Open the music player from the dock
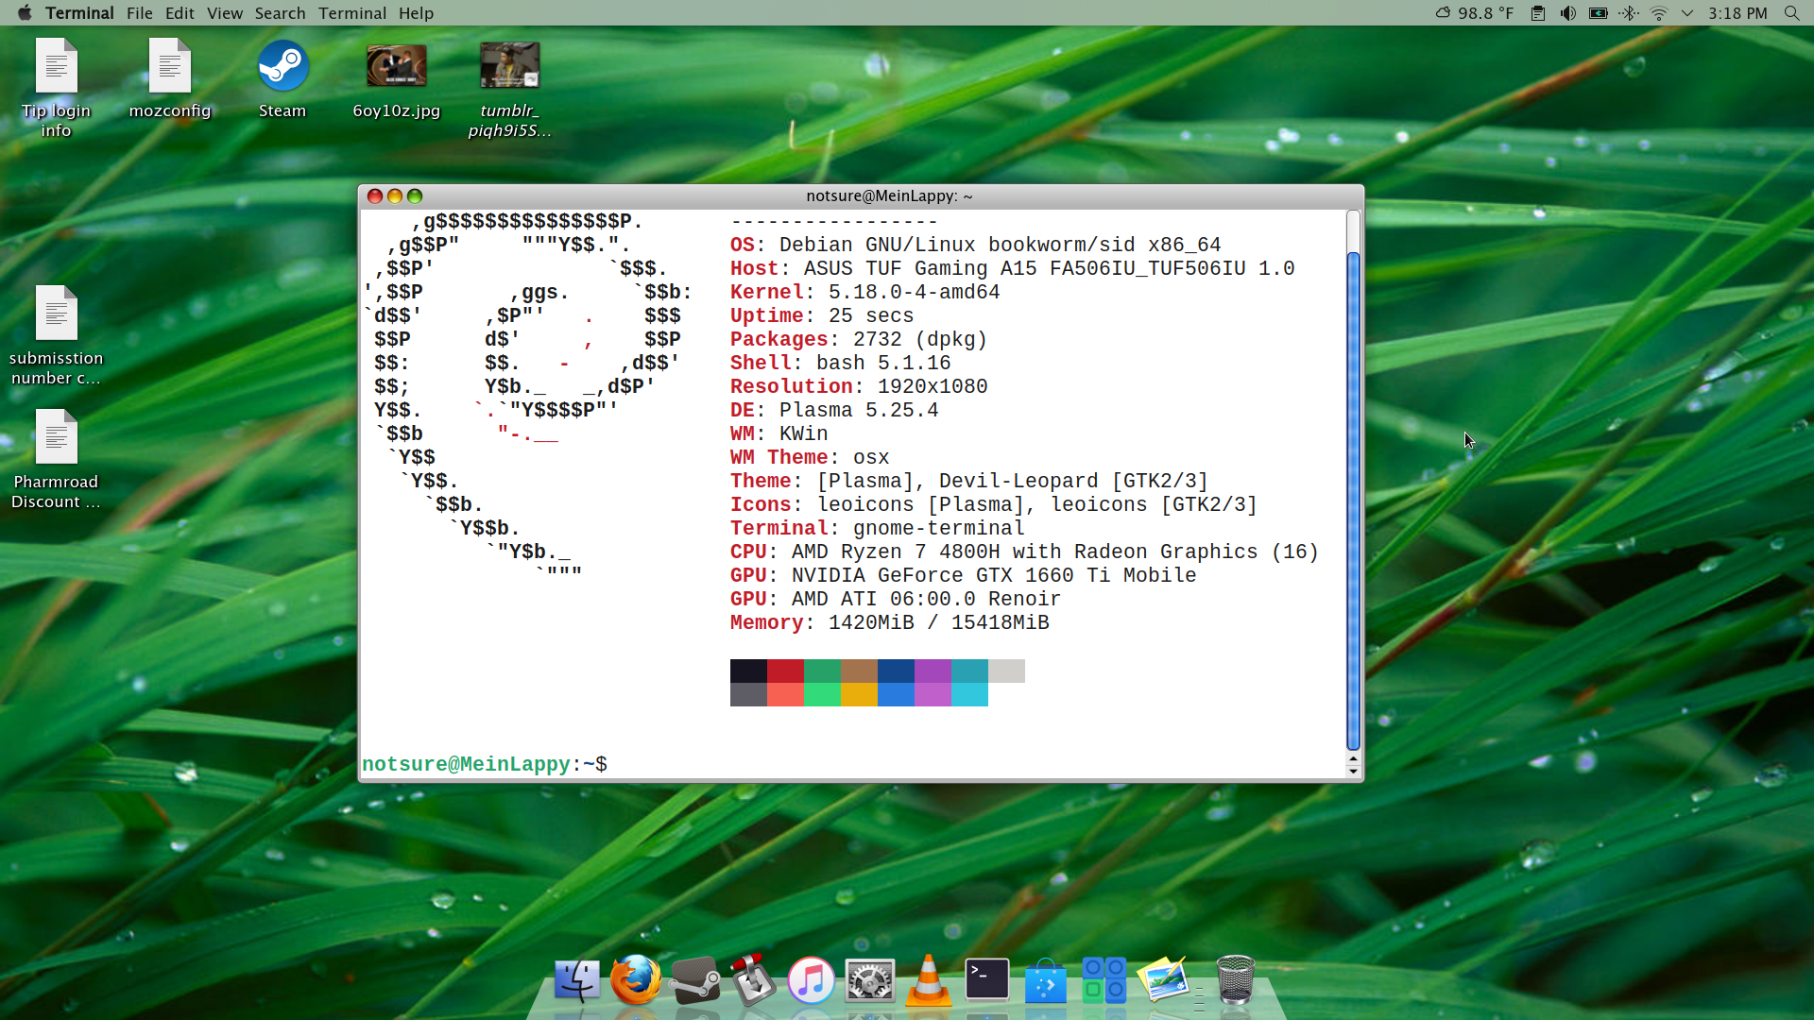Viewport: 1814px width, 1020px height. click(811, 980)
